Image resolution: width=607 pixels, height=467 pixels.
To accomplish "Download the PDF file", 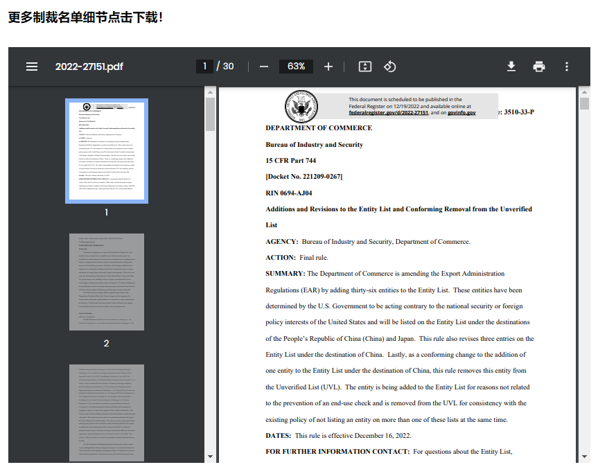I will pos(511,67).
